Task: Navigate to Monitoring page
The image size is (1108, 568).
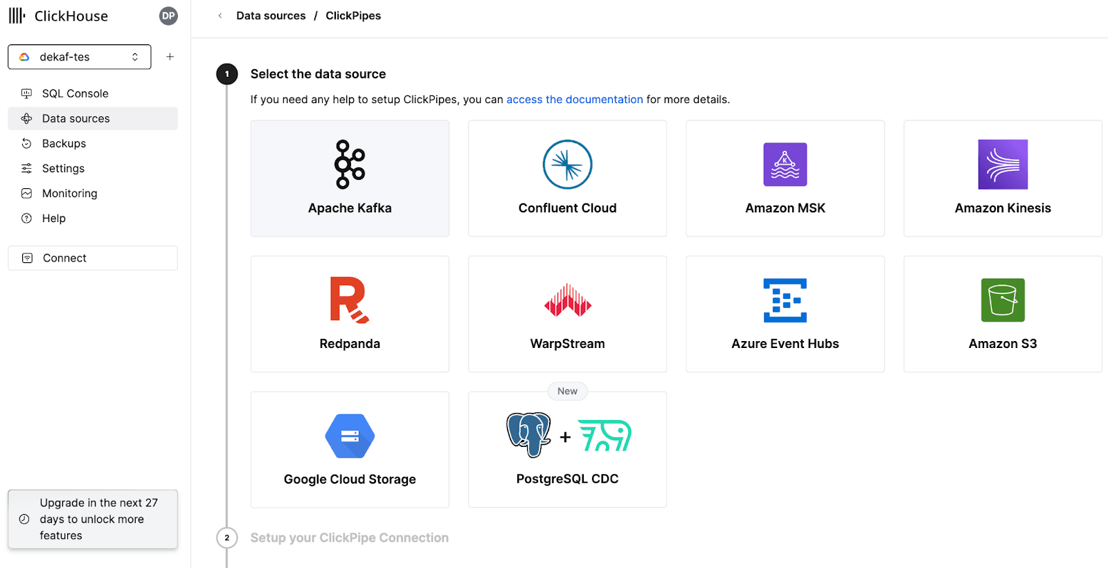Action: pyautogui.click(x=69, y=193)
